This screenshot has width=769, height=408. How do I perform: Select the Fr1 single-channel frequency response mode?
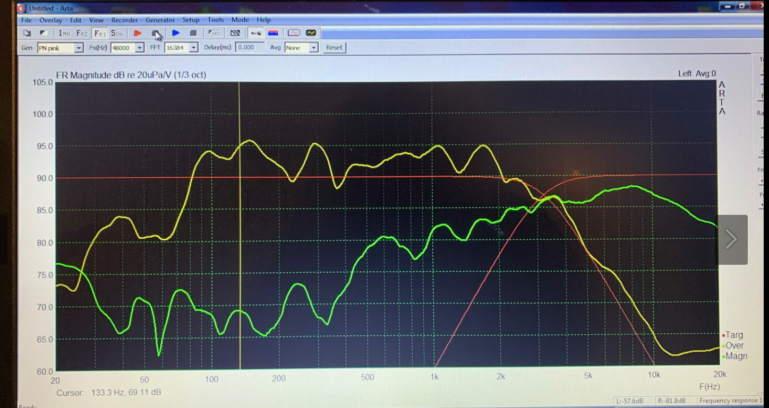[99, 33]
